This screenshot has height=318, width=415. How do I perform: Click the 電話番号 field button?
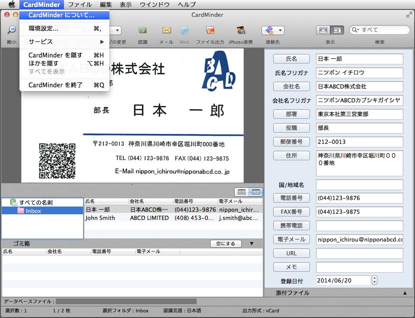pos(291,198)
